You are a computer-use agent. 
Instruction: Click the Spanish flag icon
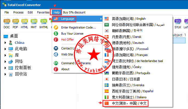pyautogui.click(x=106, y=91)
